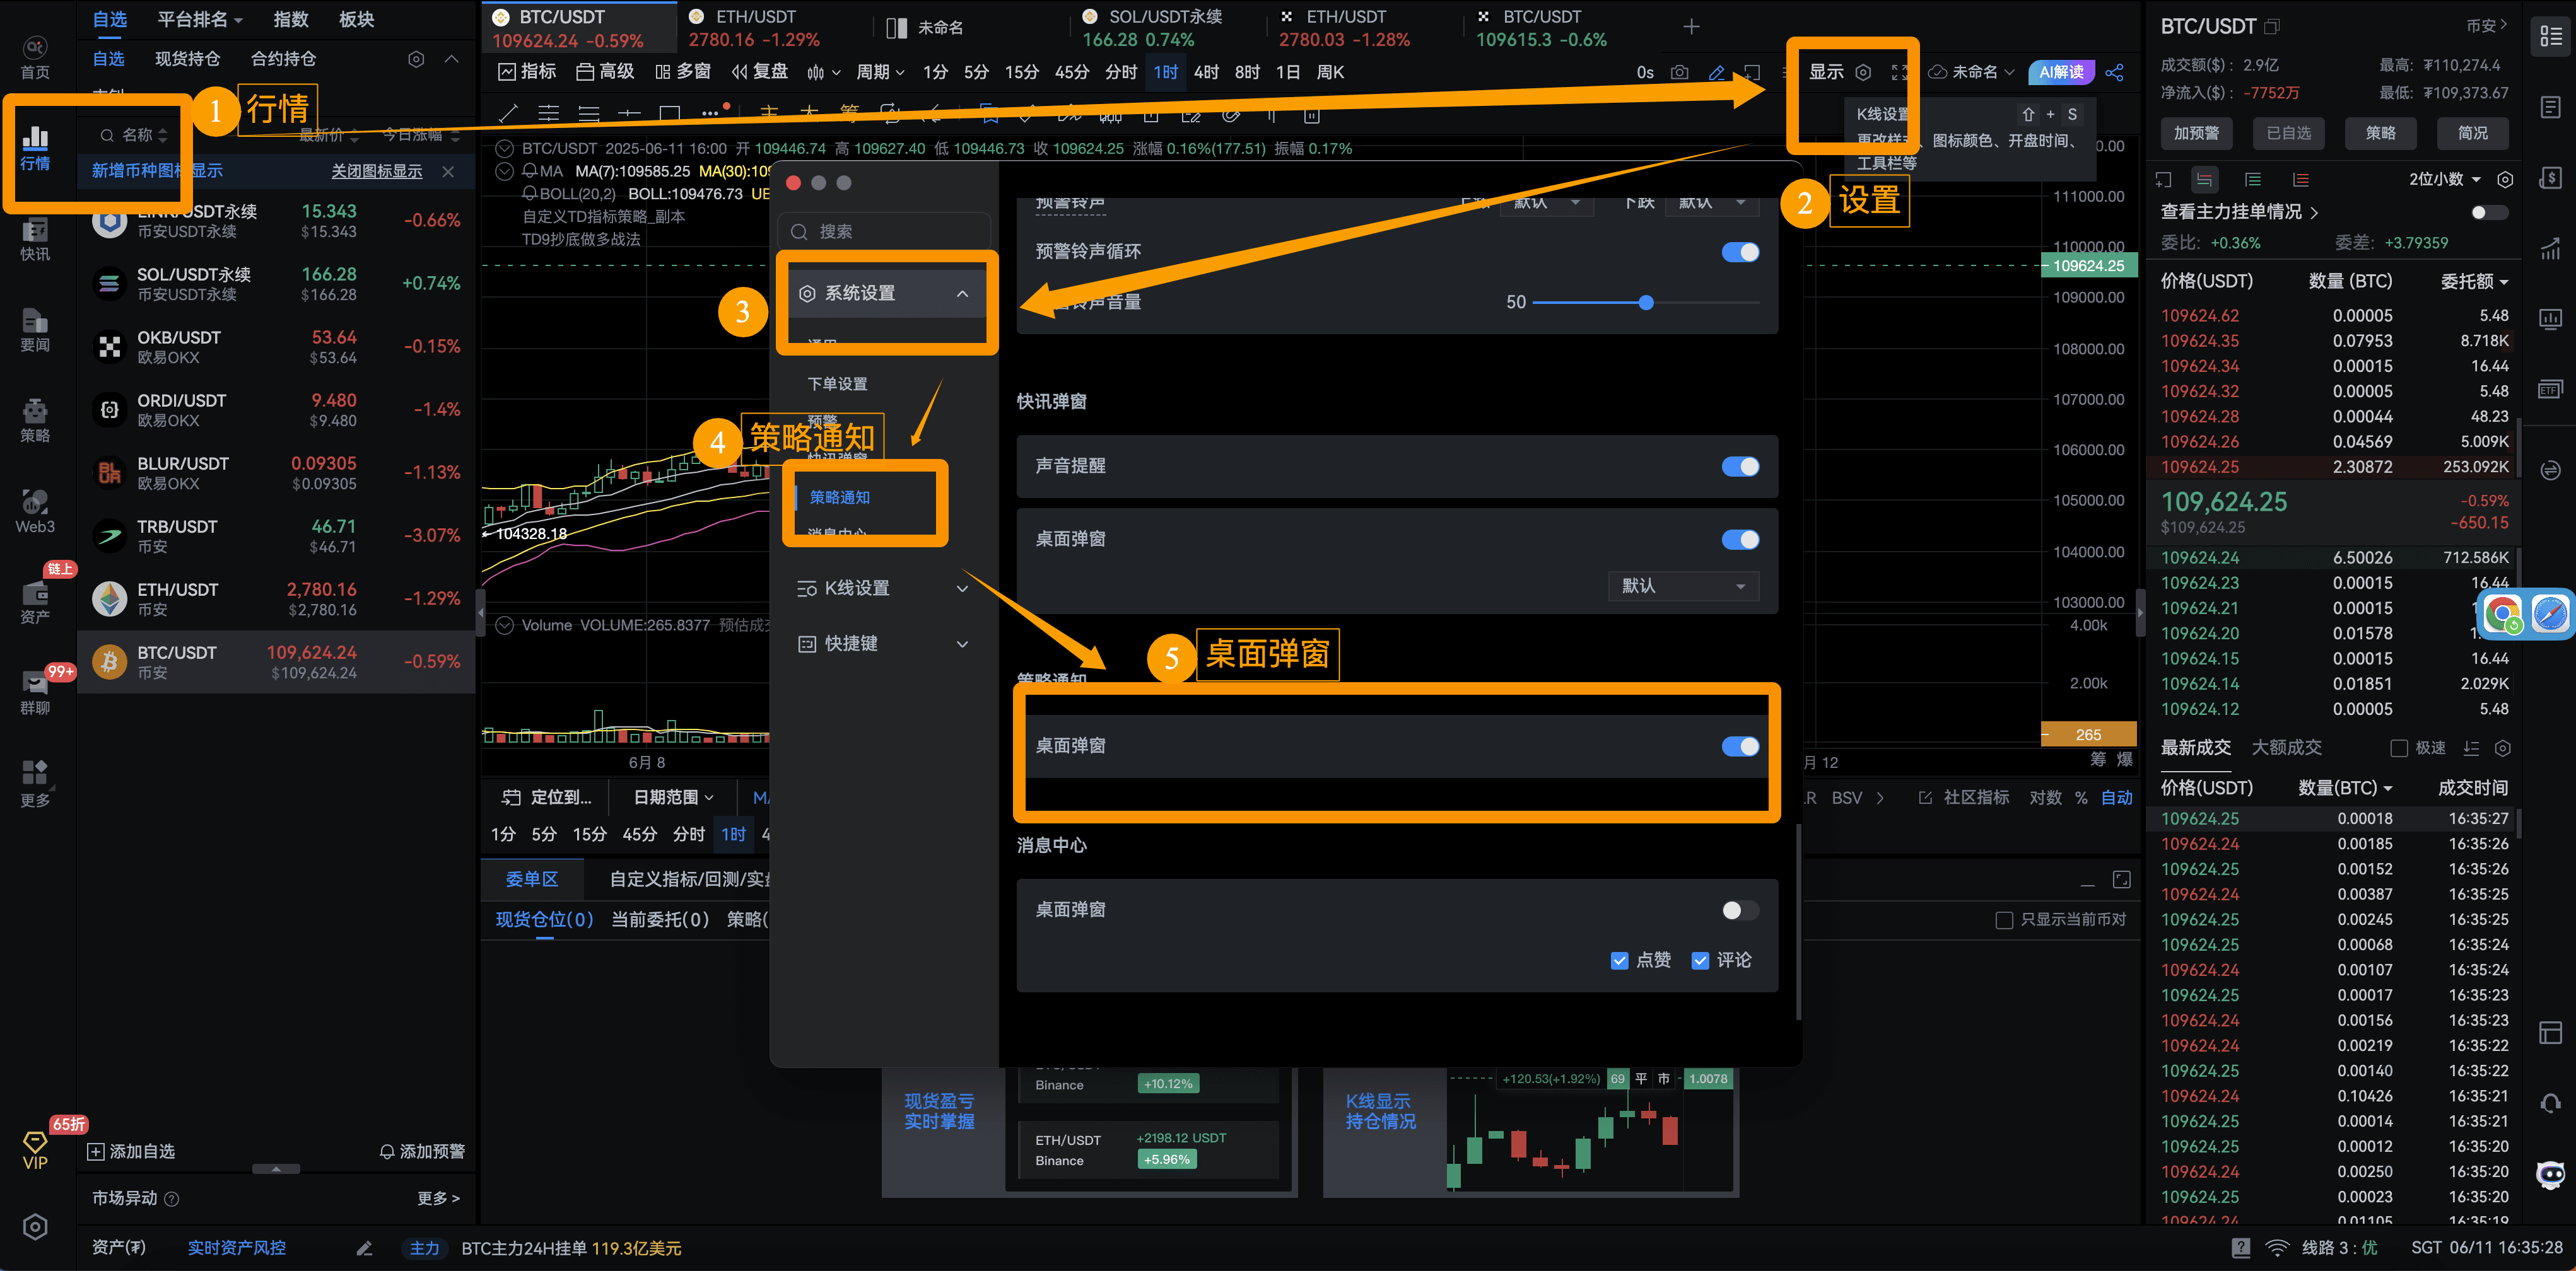Open the settings hexagon icon at sidebar bottom

(35, 1226)
